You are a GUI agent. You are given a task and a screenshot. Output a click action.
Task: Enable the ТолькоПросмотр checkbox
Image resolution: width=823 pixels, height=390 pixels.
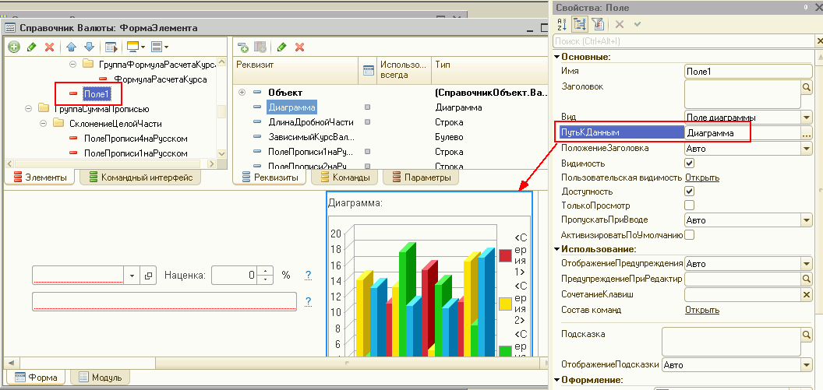pyautogui.click(x=690, y=205)
